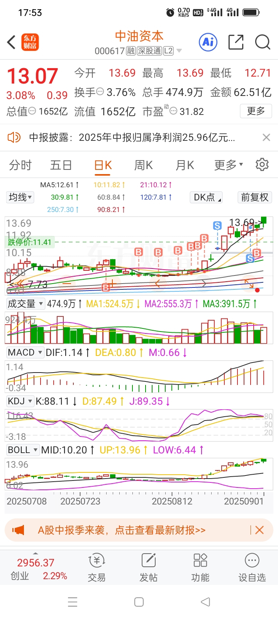Switch to 五日 tab
The height and width of the screenshot is (619, 278).
pos(61,165)
